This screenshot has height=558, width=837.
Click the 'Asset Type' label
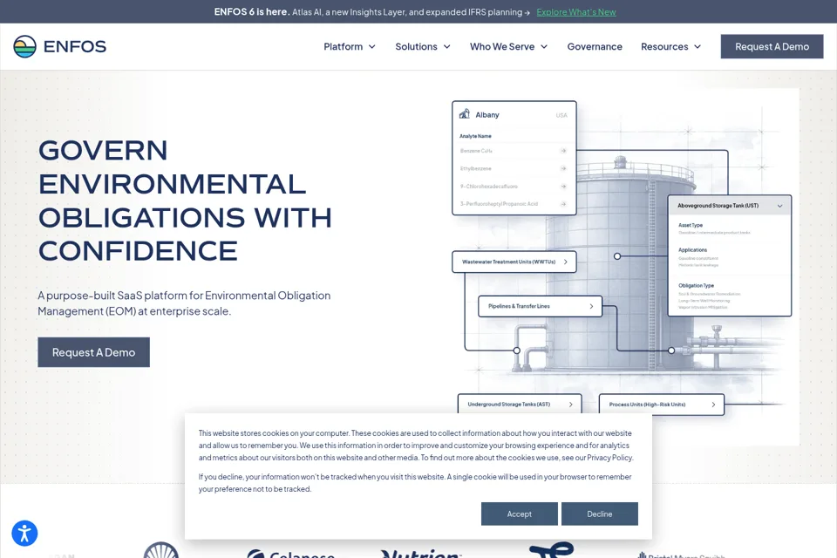691,225
